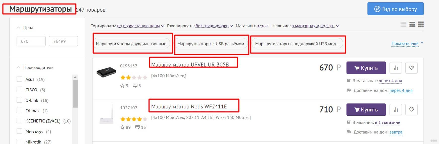Open the grouping dropdown
This screenshot has width=439, height=144.
(x=214, y=26)
